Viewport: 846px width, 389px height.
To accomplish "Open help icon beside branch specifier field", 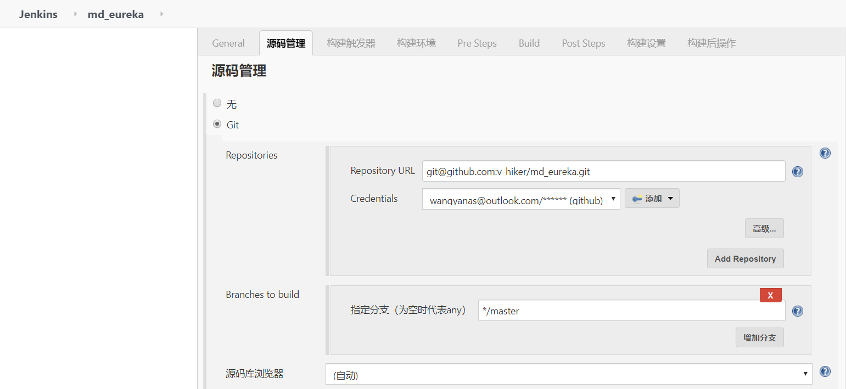I will point(798,311).
